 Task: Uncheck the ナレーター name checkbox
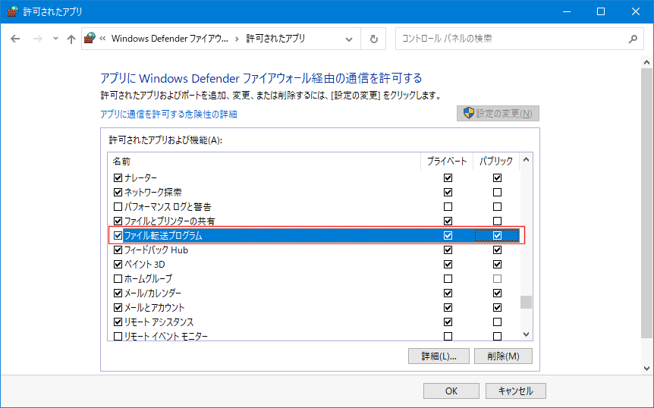(118, 178)
